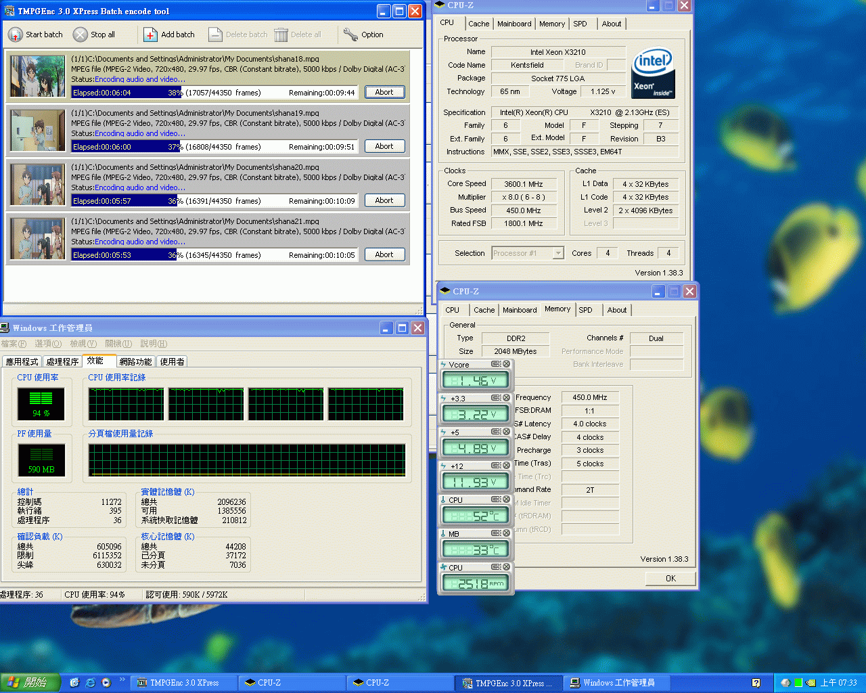The width and height of the screenshot is (866, 693).
Task: Switch to 處理程序 tab in Task Manager
Action: point(62,362)
